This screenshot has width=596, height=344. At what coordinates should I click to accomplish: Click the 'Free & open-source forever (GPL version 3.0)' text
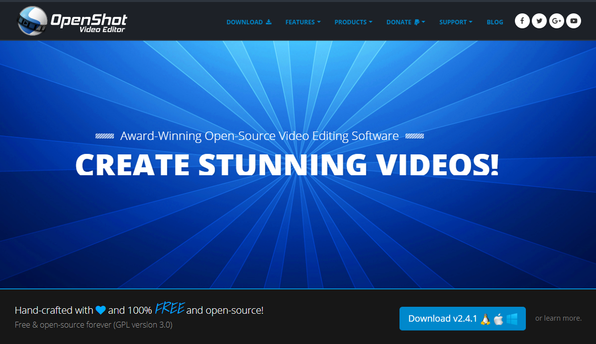pos(94,325)
